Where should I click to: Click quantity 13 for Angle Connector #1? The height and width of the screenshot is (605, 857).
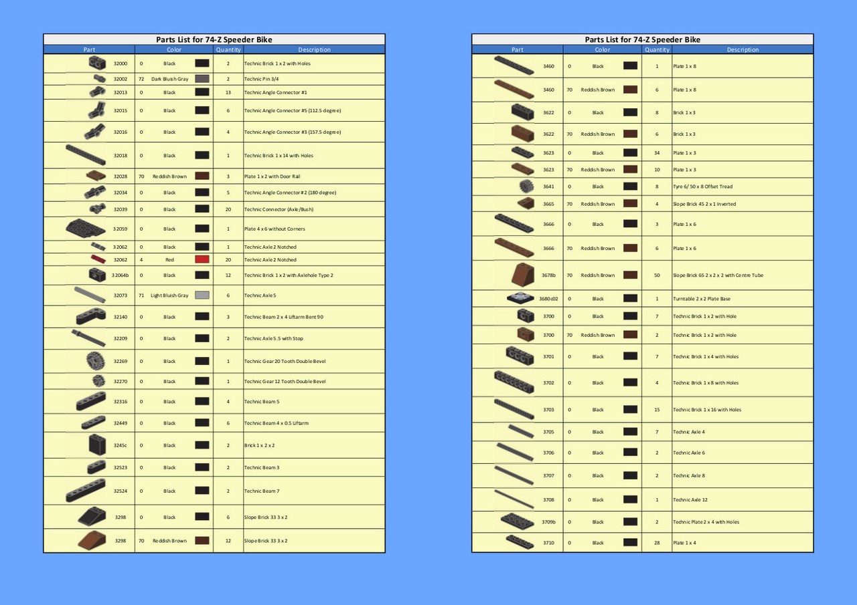tap(228, 92)
